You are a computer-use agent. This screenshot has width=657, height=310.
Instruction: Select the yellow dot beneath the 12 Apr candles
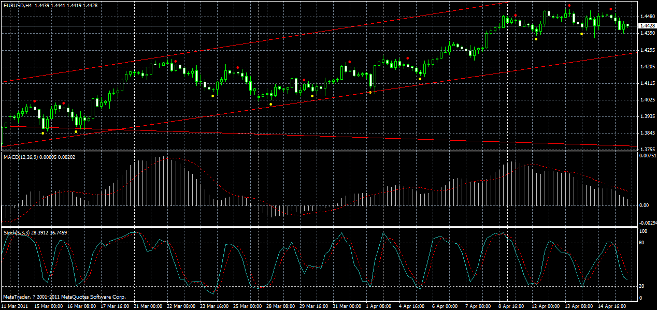536,39
